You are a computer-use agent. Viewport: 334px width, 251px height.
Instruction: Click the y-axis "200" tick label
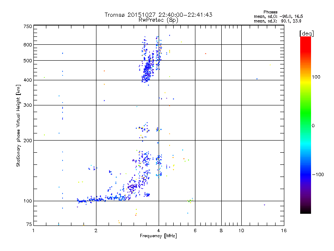tap(28, 141)
